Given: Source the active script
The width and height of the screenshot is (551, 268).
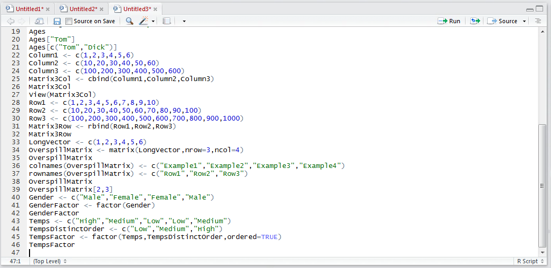Looking at the screenshot, I should 503,21.
